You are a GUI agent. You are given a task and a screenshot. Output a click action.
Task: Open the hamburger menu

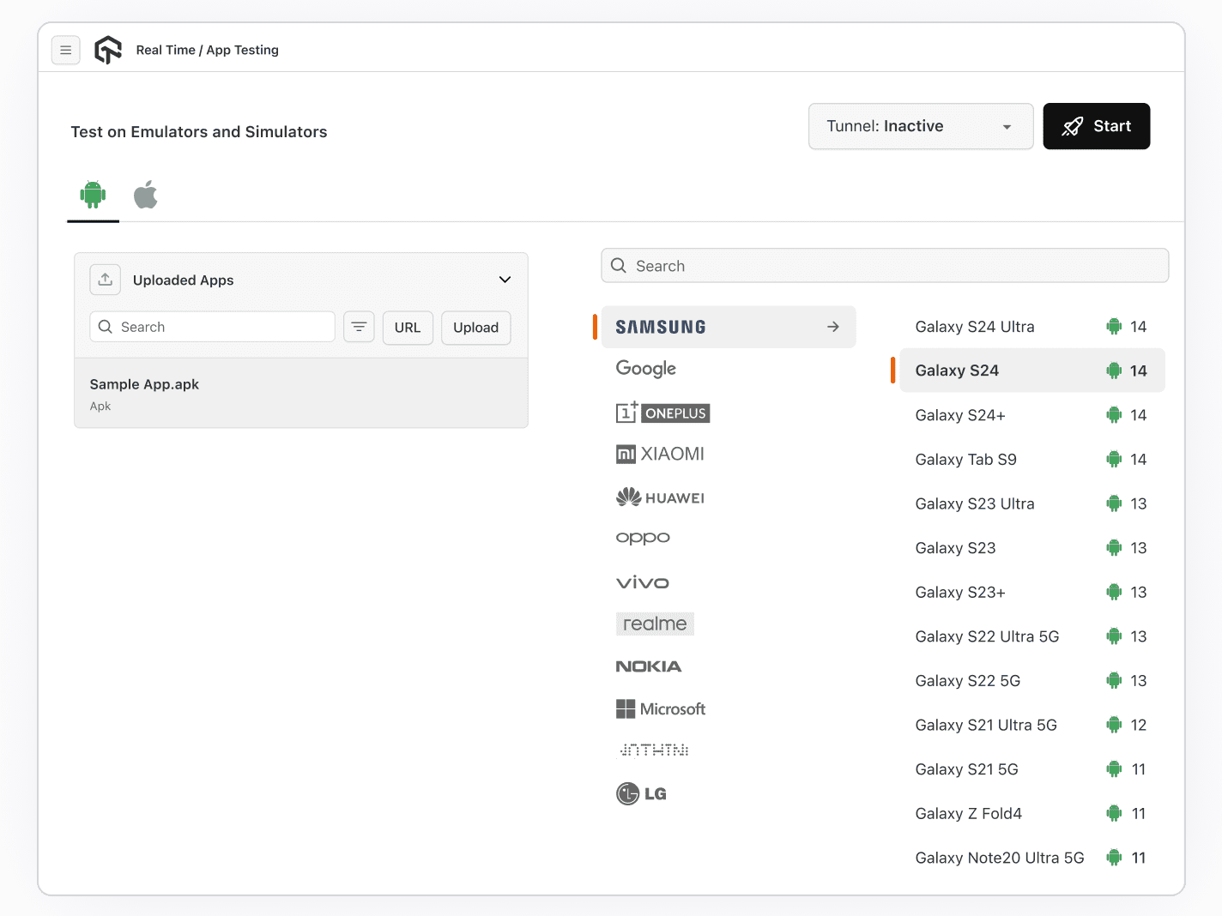coord(66,50)
